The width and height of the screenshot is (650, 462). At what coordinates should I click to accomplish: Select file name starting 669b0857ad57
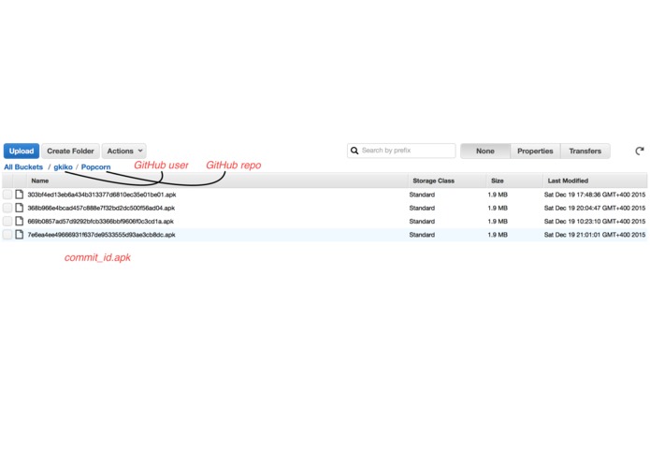[100, 222]
